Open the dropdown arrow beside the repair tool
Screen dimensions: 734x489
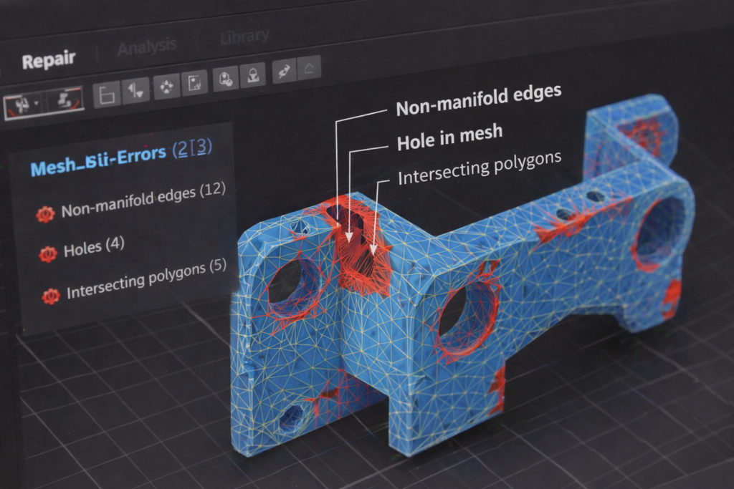coord(37,102)
